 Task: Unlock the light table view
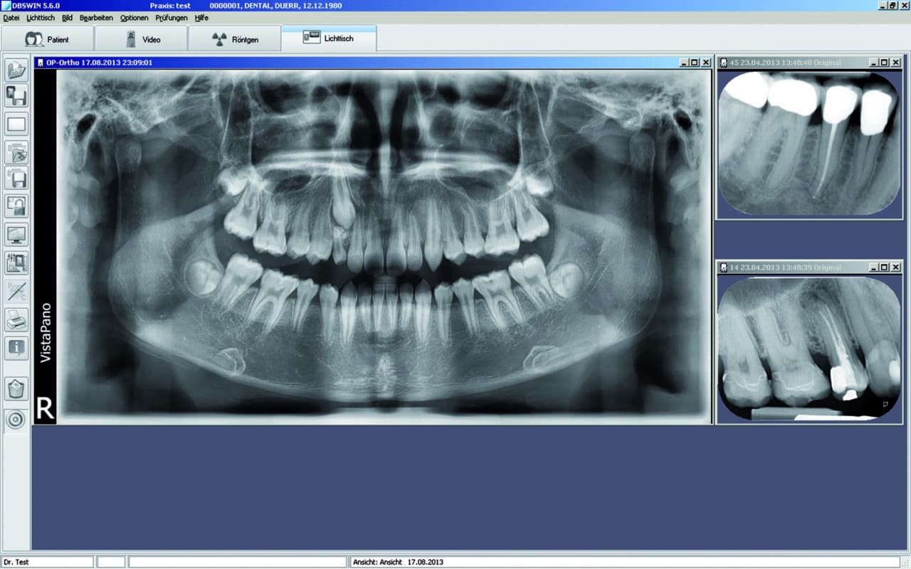(16, 206)
